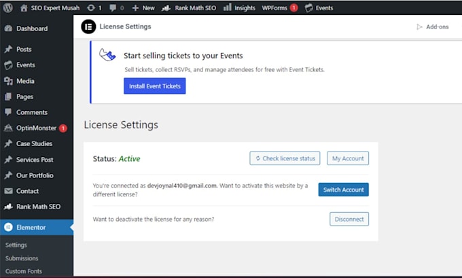Click the Elementor sidebar circle icon
462x278 pixels.
pos(9,227)
